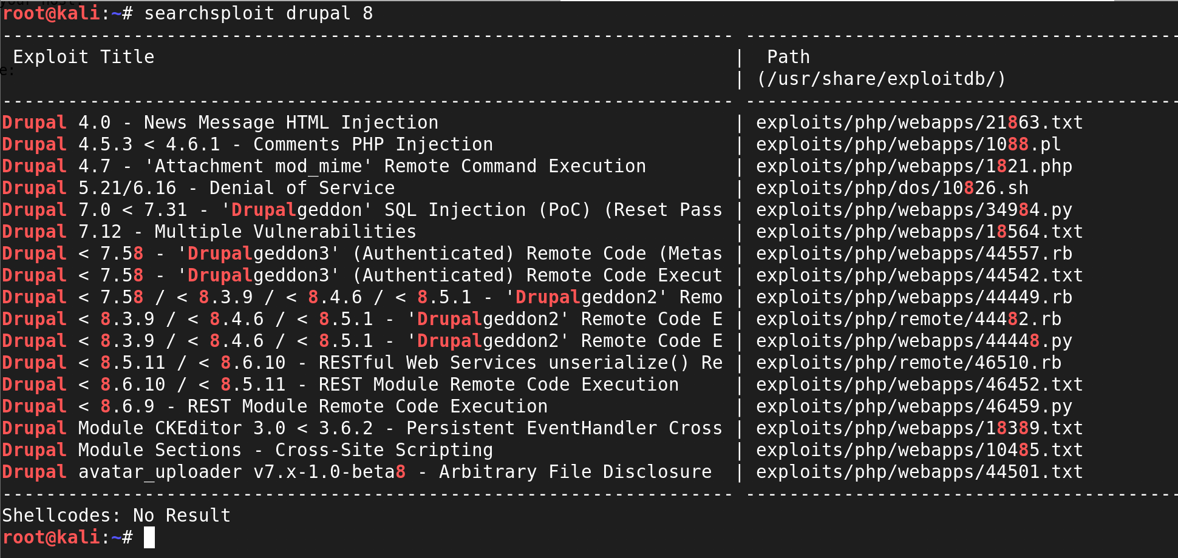The image size is (1178, 558).
Task: Click path exploits/php/webapps/34984.py
Action: pos(914,210)
